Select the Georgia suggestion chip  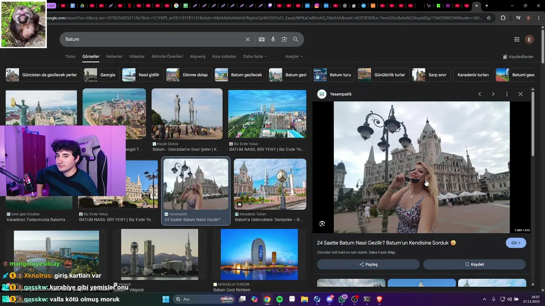click(101, 75)
